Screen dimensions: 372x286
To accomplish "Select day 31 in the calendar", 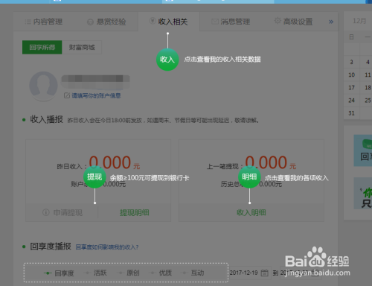I will pos(351,113).
